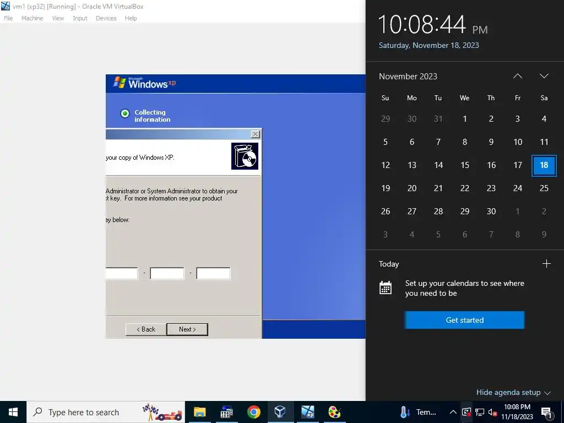This screenshot has width=564, height=423.
Task: Click the fourth product key field
Action: (x=167, y=273)
